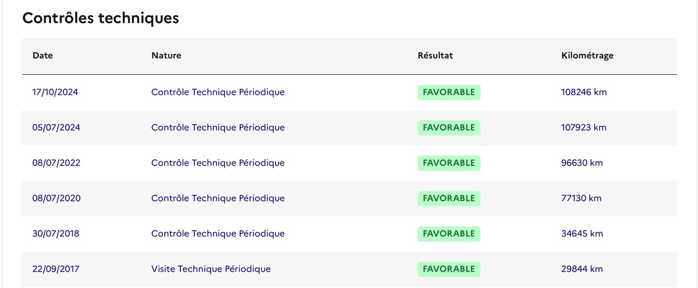The image size is (698, 288).
Task: Click the 08/07/2022 date cell
Action: point(56,163)
